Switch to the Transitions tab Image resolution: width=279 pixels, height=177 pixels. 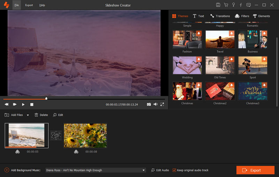(220, 16)
